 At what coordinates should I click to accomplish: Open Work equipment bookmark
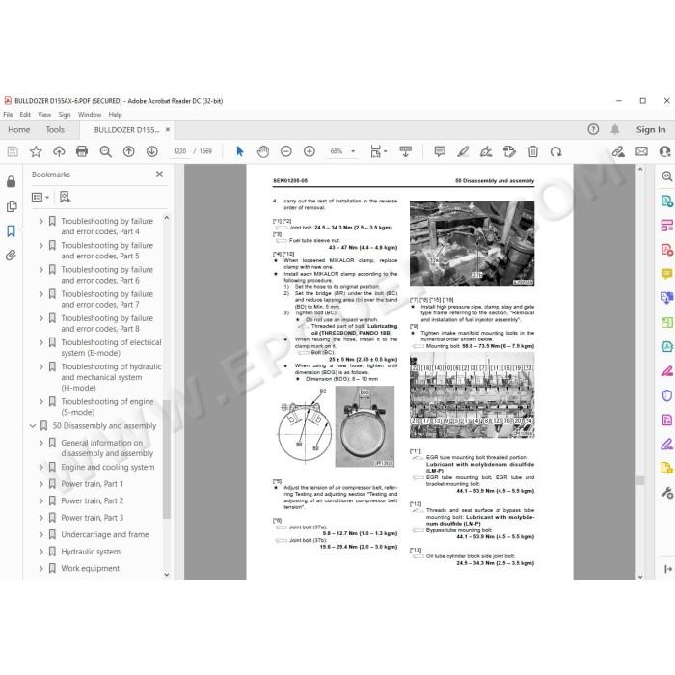point(91,568)
